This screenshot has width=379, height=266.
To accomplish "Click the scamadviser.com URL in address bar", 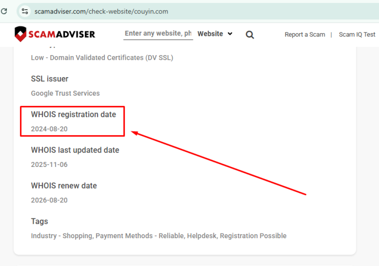I will click(101, 11).
